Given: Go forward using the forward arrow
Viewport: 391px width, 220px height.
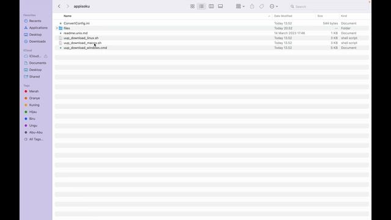Looking at the screenshot, I should tap(68, 6).
